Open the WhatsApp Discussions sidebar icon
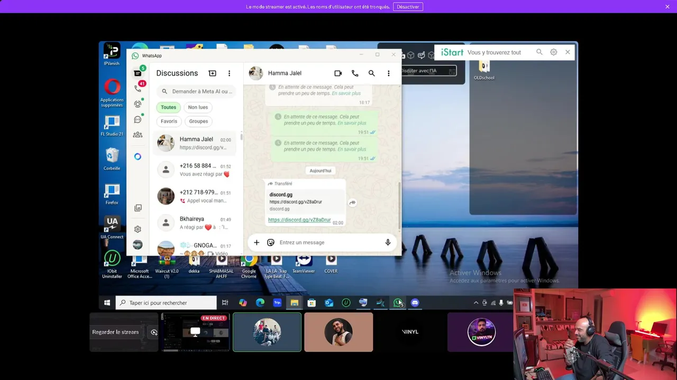This screenshot has width=677, height=380. tap(138, 73)
